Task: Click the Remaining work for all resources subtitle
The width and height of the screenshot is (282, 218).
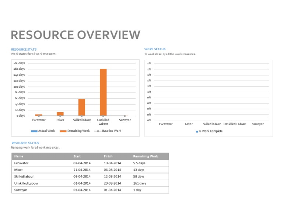Action: 35,148
